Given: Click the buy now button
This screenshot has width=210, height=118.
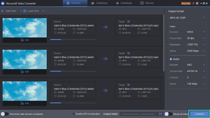Looking at the screenshot, I should [x=186, y=3].
